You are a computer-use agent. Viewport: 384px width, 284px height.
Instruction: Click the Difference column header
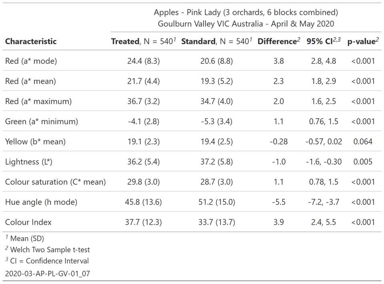pyautogui.click(x=279, y=41)
